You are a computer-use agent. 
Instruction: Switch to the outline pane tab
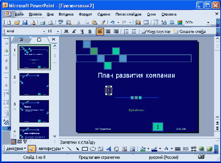[21, 40]
